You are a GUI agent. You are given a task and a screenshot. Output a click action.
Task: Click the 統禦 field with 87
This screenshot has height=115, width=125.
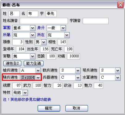tap(17, 86)
